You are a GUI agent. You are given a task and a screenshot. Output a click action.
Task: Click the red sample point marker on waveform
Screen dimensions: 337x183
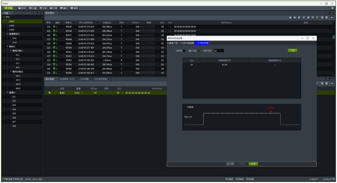(x=271, y=112)
